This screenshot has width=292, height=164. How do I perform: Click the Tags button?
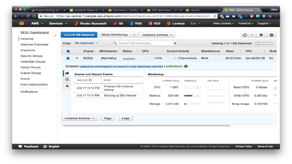(x=108, y=118)
